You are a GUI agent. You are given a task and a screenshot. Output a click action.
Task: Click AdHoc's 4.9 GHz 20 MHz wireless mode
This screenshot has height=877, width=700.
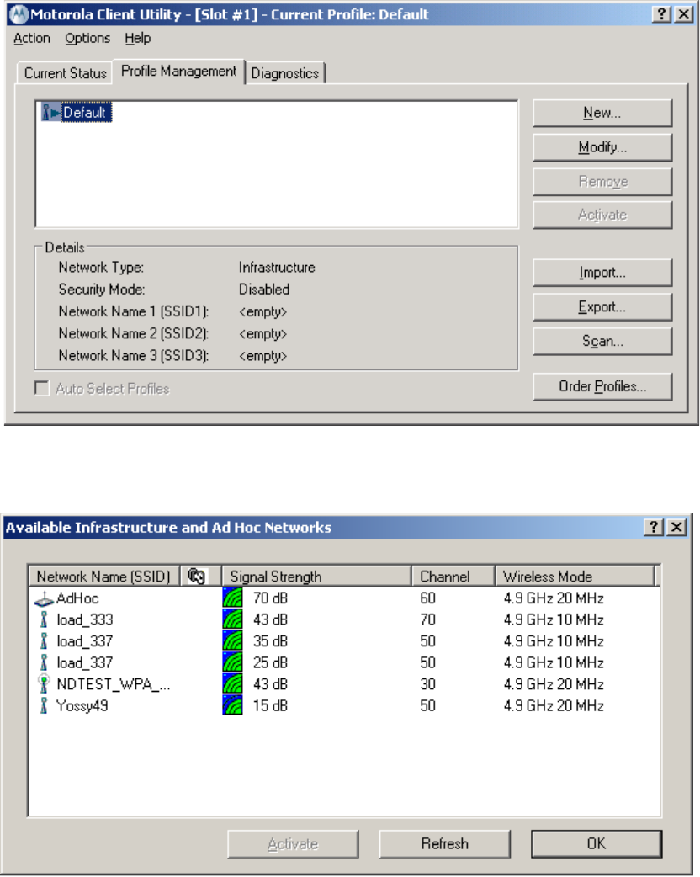pyautogui.click(x=554, y=598)
